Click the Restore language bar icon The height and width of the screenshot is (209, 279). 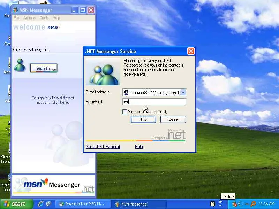pos(220,203)
